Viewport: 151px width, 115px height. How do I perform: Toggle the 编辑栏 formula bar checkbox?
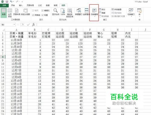pyautogui.click(x=43, y=11)
